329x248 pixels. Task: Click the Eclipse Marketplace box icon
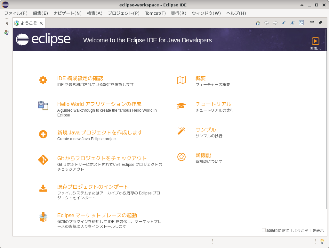[x=43, y=217]
